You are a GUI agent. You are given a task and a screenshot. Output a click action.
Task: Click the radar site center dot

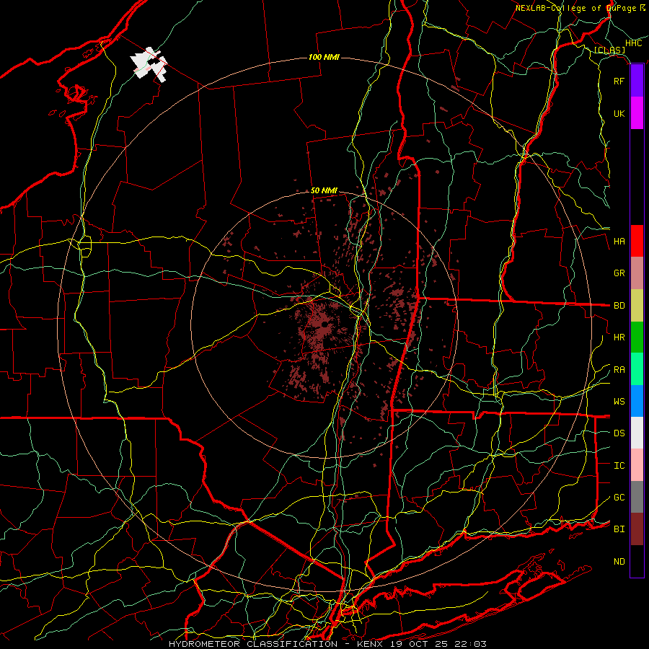pyautogui.click(x=325, y=324)
